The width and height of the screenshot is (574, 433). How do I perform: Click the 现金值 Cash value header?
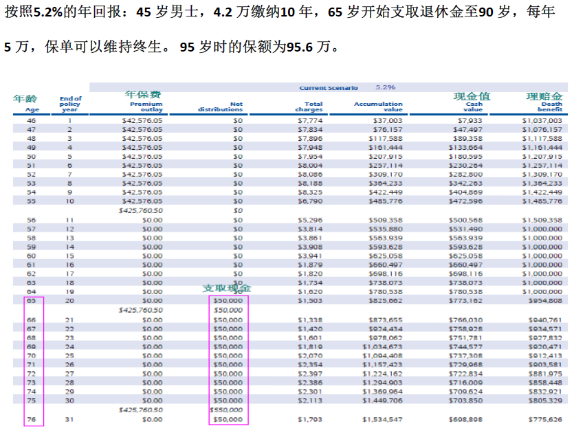[472, 102]
